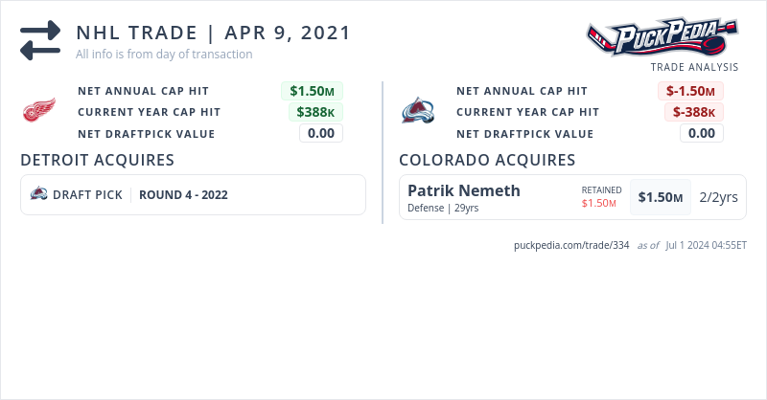Click the Detroit Red Wings logo

[39, 112]
